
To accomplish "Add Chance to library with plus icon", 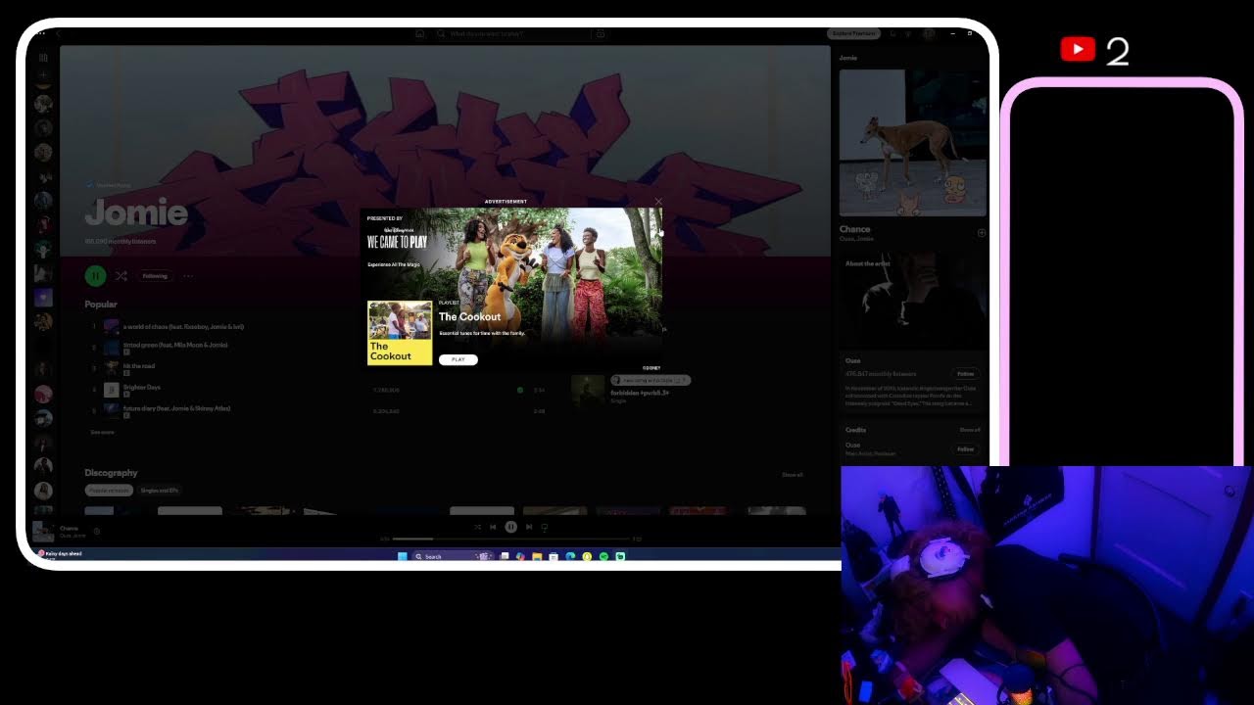I will [982, 233].
